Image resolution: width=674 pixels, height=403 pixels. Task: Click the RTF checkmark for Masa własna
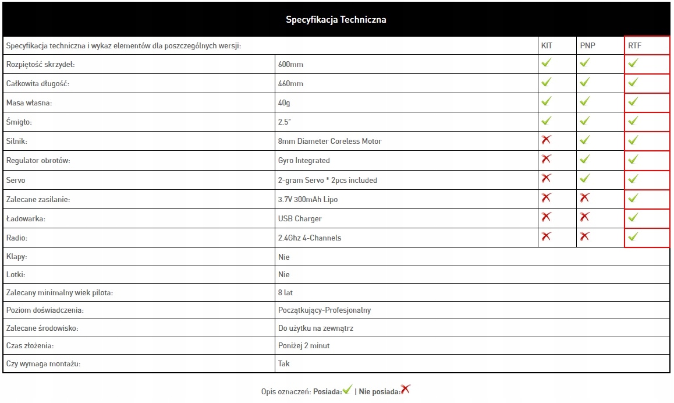pyautogui.click(x=633, y=101)
